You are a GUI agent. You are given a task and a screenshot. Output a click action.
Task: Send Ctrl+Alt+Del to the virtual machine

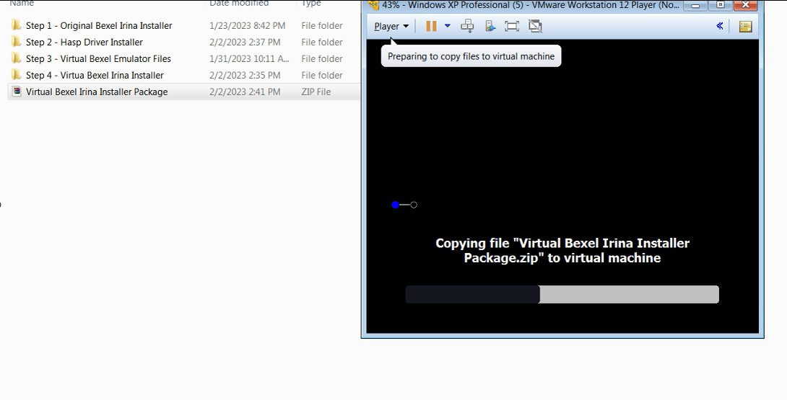tap(467, 26)
